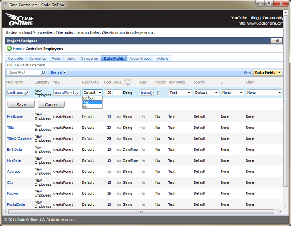Open the Blog link

pyautogui.click(x=254, y=18)
